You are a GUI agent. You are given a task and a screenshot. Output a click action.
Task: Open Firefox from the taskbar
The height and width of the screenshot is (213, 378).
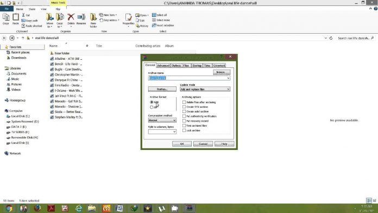37,208
